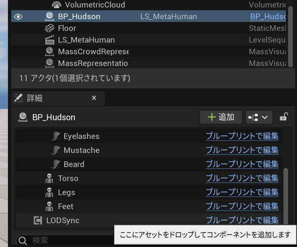Click the Eyelashes groom component icon
The image size is (297, 247).
(x=56, y=137)
